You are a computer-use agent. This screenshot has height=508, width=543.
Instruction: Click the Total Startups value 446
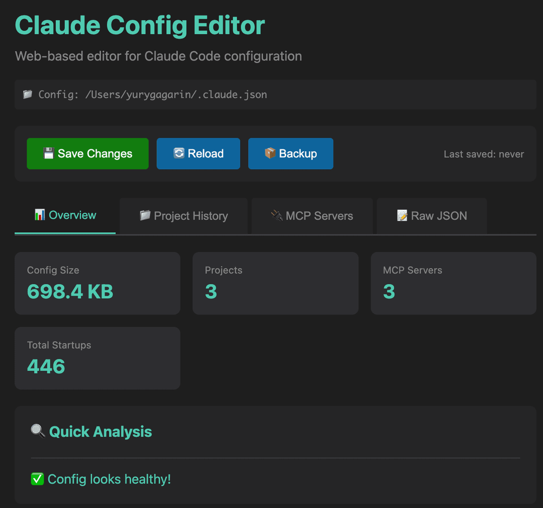pos(46,366)
